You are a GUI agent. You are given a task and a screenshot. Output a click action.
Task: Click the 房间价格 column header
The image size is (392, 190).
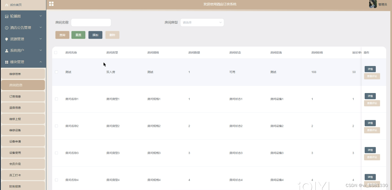coord(317,52)
